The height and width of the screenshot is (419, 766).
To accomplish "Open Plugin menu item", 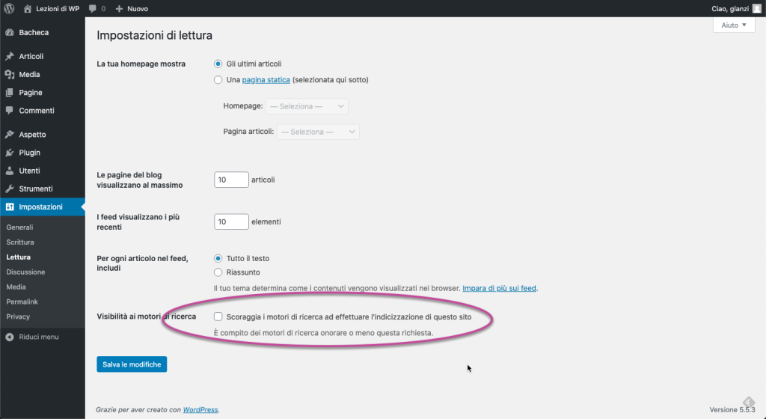I will pyautogui.click(x=29, y=153).
